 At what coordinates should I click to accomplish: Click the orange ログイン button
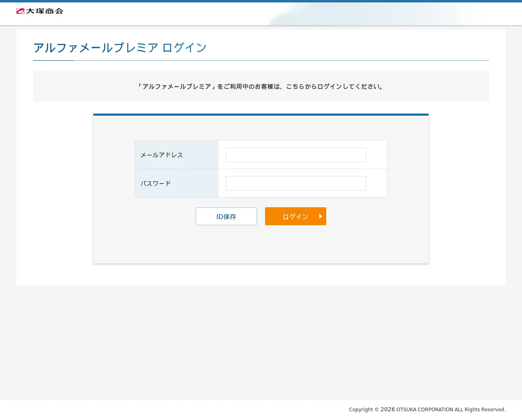296,216
